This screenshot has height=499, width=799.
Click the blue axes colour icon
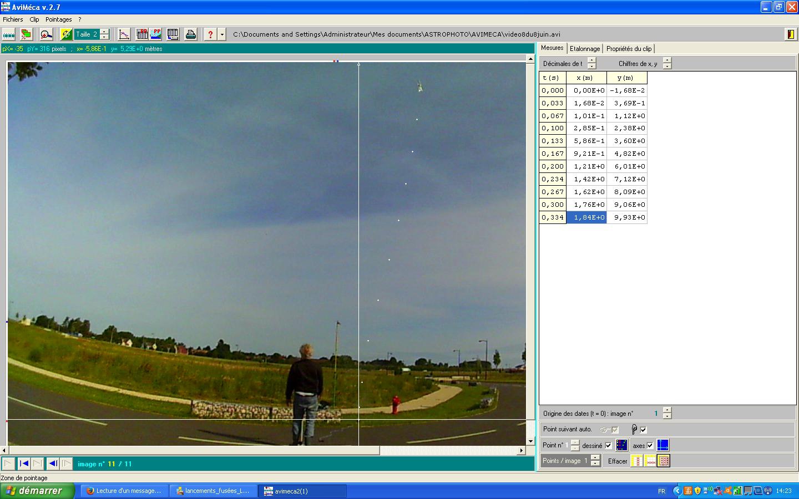click(x=663, y=445)
